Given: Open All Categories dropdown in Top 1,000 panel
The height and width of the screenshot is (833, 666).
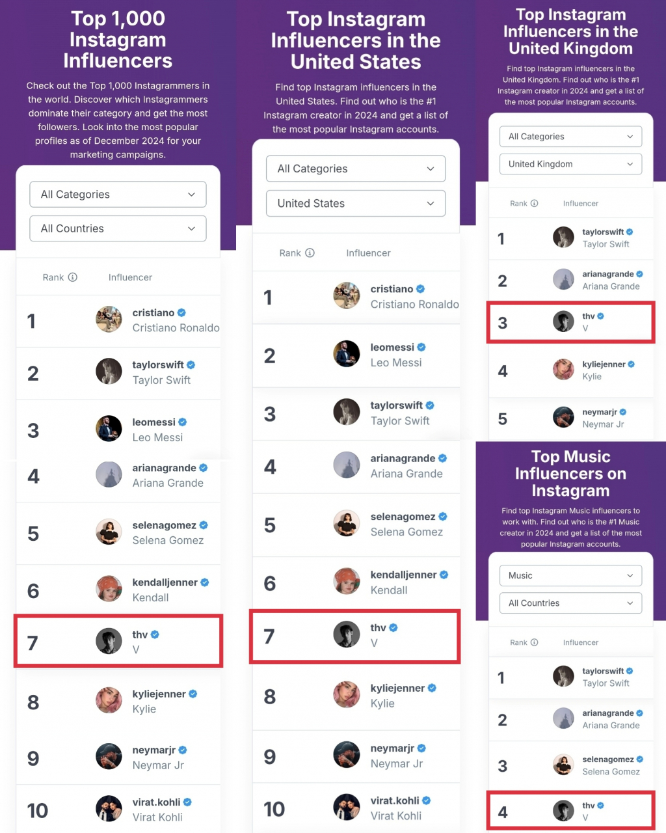Looking at the screenshot, I should pyautogui.click(x=118, y=195).
